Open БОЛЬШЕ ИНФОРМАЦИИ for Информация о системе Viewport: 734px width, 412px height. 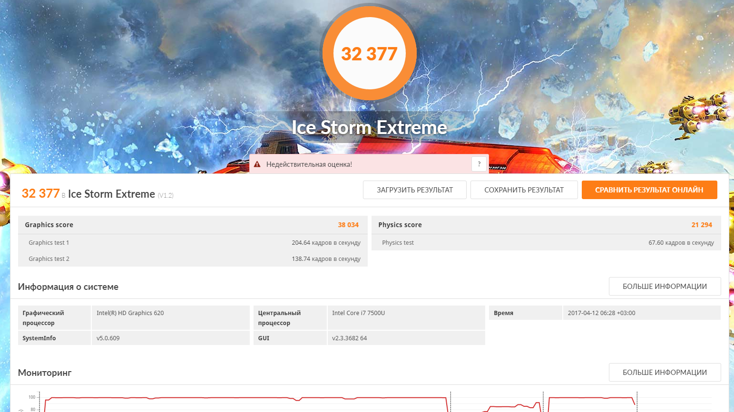[665, 287]
